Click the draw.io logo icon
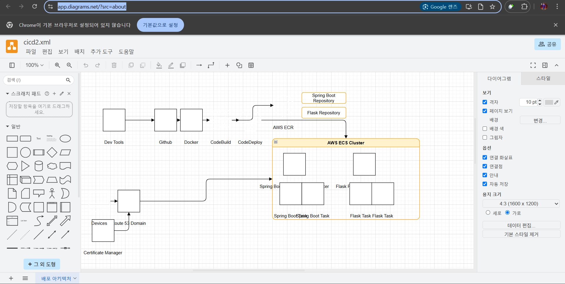The image size is (565, 284). coord(12,46)
